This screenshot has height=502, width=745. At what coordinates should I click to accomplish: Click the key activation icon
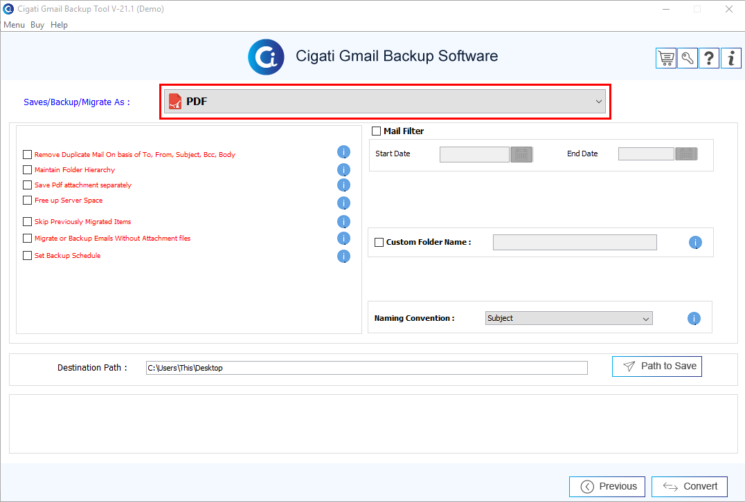688,58
